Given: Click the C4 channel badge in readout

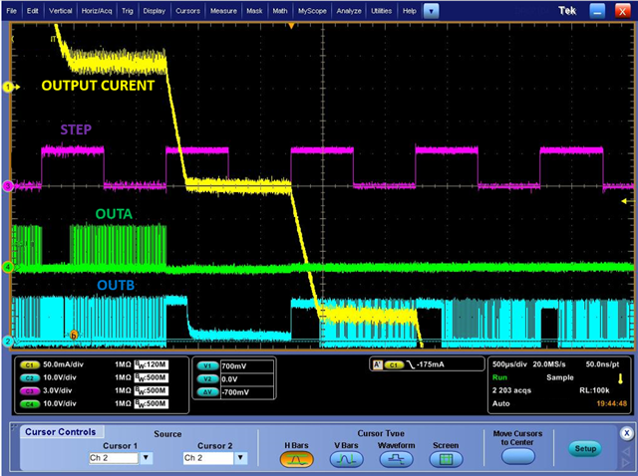Looking at the screenshot, I should (29, 404).
